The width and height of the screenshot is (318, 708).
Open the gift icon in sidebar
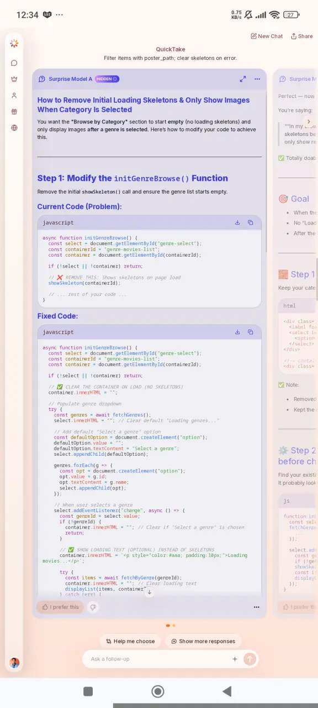(14, 111)
